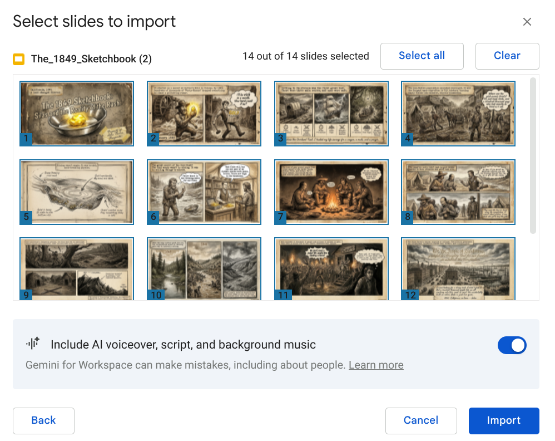Cancel the slide import

coord(421,420)
